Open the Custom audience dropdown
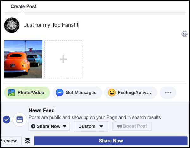190x148 pixels. 91,126
